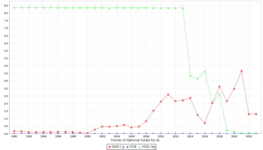263x150 pixels.
Task: Click the DIOX square marker at 2023
Action: tap(256, 114)
